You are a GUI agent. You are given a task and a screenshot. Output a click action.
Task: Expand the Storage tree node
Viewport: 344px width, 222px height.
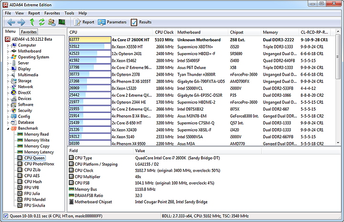pos(8,81)
